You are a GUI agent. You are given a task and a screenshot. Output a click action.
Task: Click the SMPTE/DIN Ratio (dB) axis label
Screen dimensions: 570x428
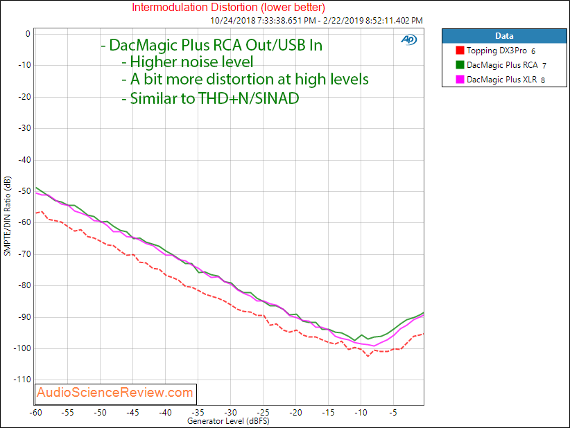[x=7, y=216]
